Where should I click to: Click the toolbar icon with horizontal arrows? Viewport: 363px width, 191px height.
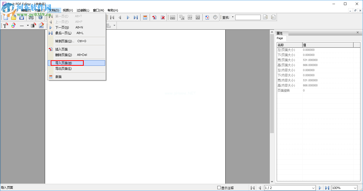click(x=198, y=17)
